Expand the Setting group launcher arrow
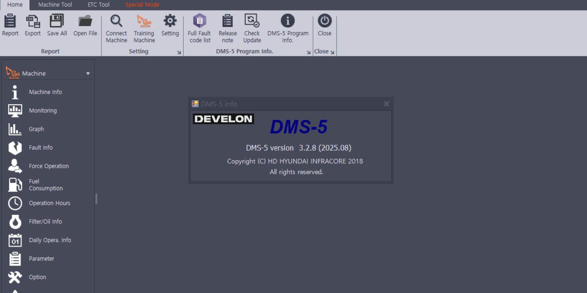 179,52
